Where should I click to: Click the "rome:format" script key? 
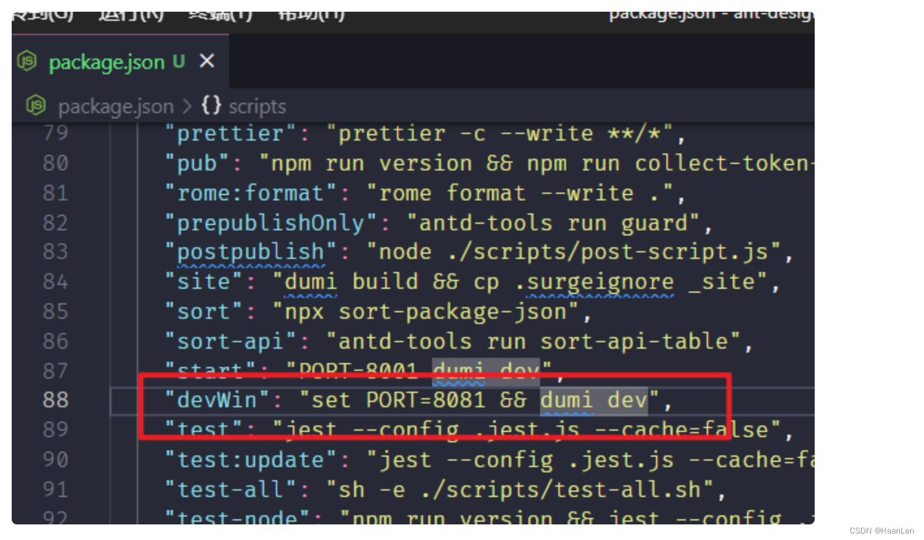pos(251,193)
